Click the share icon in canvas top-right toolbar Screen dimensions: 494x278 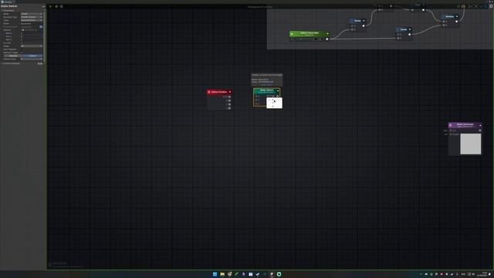pyautogui.click(x=458, y=6)
